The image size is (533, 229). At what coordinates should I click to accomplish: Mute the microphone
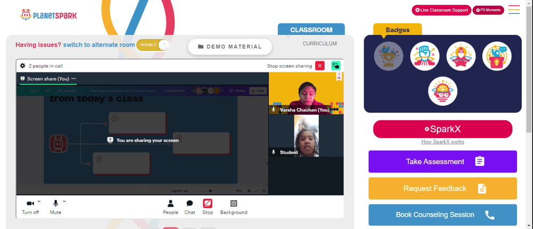click(x=55, y=207)
